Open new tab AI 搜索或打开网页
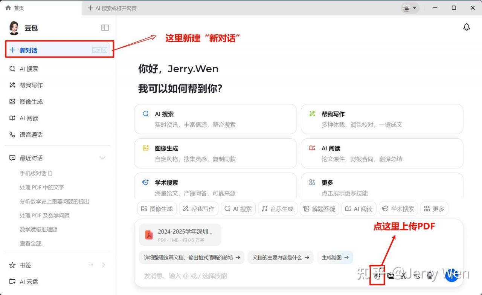 [x=112, y=8]
